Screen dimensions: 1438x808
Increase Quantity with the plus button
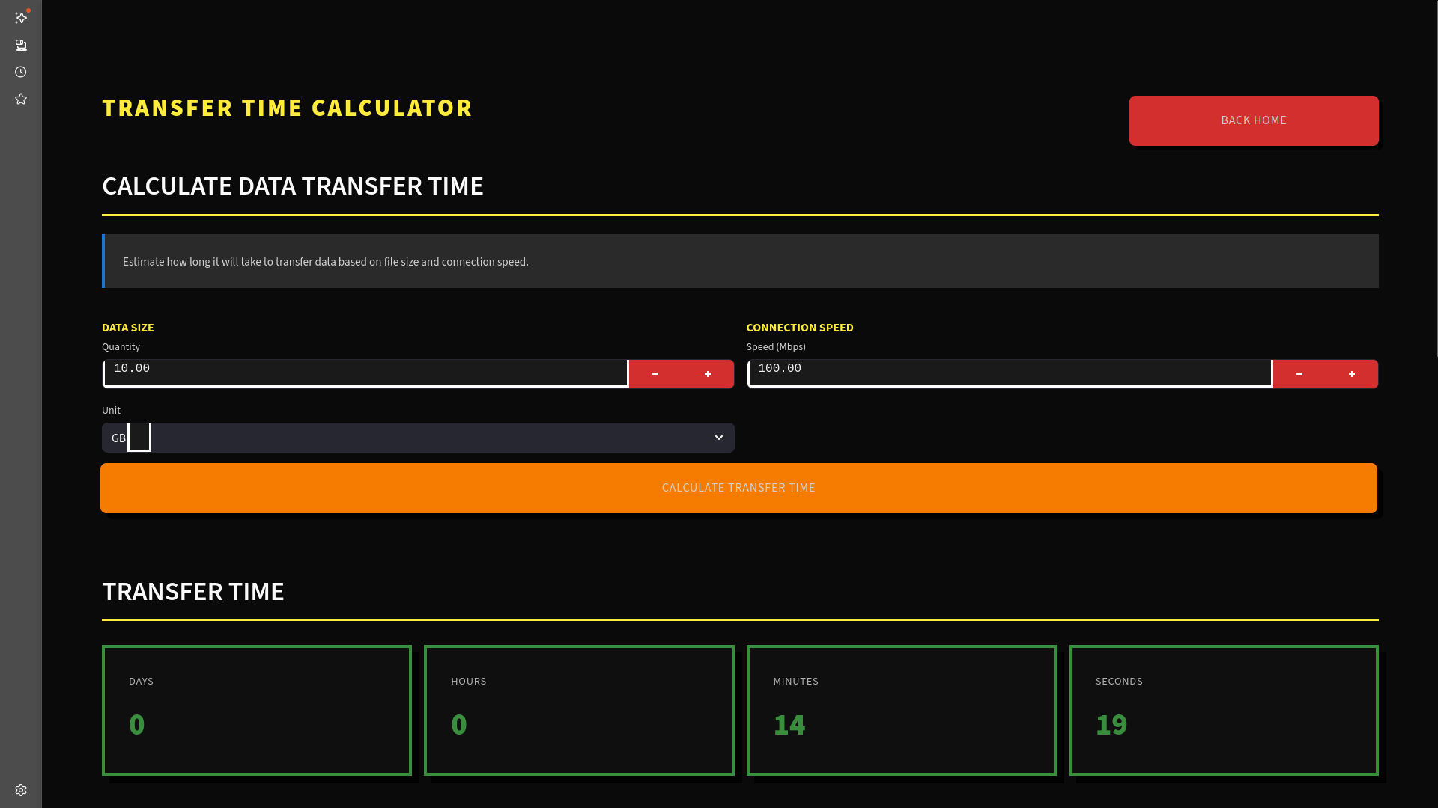coord(708,374)
